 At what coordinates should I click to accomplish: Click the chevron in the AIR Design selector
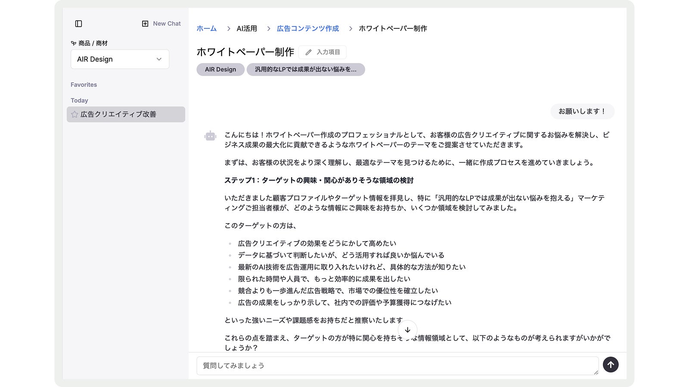pyautogui.click(x=159, y=59)
